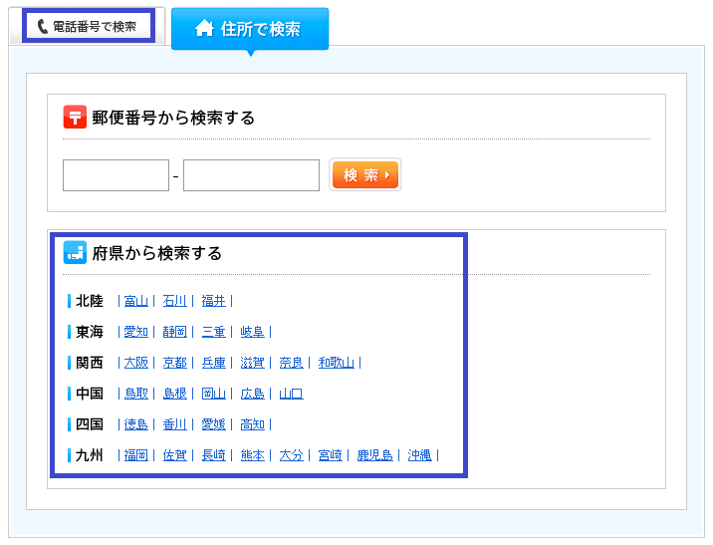
Task: Choose the 三重 link
Action: click(x=214, y=332)
